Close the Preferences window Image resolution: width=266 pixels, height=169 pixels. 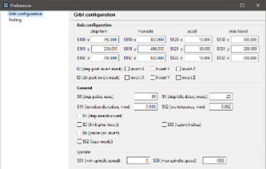coord(258,5)
